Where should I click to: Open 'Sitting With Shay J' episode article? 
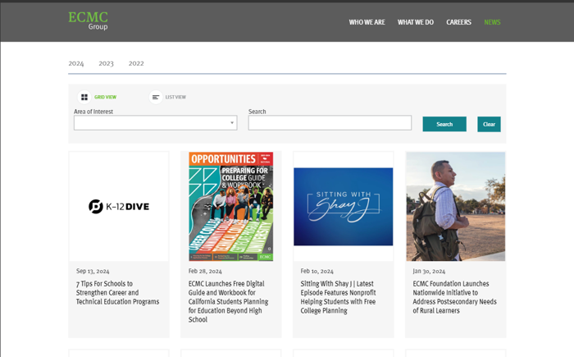[x=338, y=297]
